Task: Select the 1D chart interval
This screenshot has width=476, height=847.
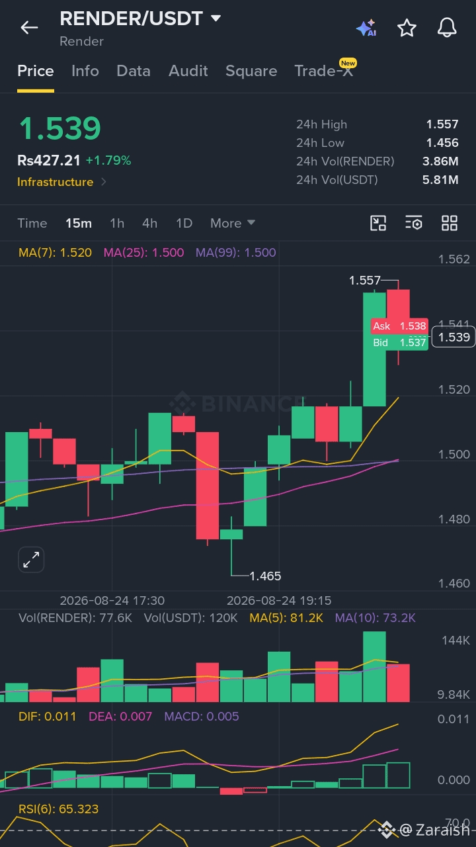Action: 184,223
